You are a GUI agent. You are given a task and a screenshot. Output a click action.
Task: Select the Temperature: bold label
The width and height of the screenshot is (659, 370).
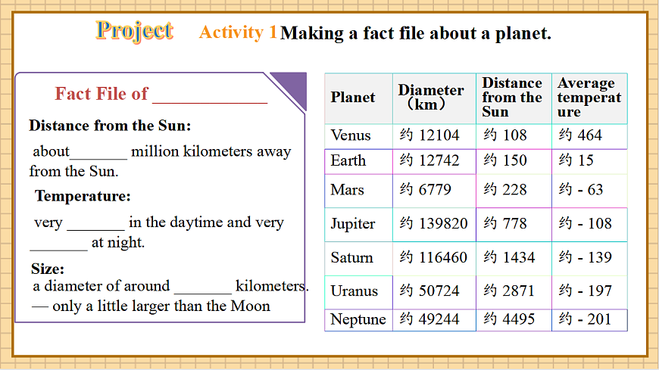pyautogui.click(x=83, y=197)
